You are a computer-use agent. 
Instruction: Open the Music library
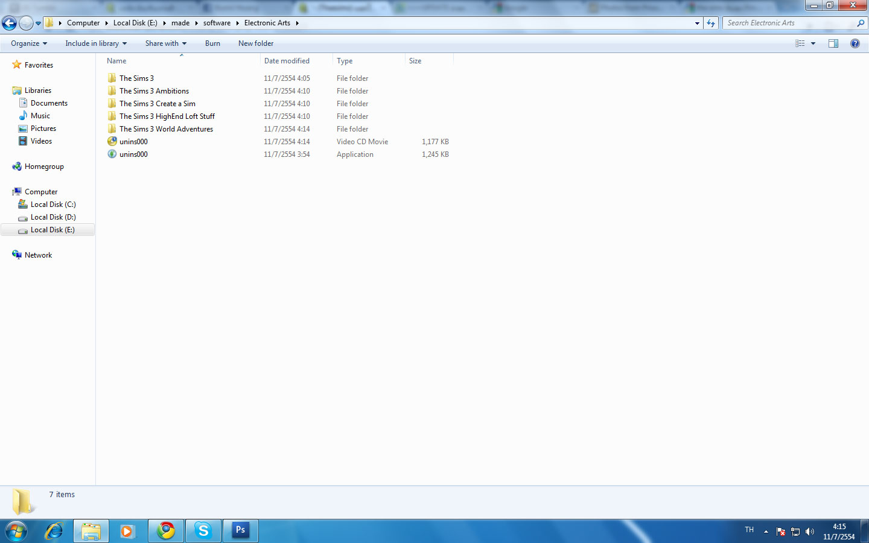pos(40,116)
